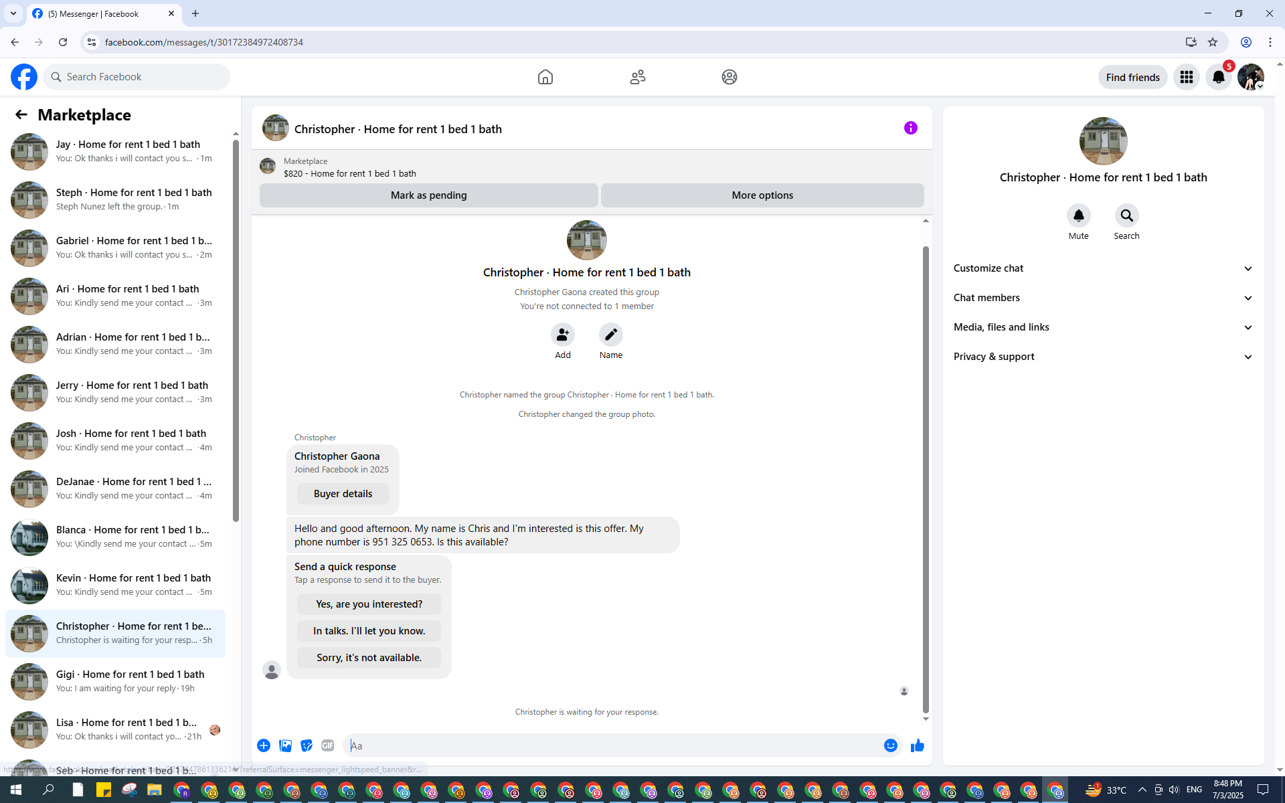Toggle the conversation information panel icon

[910, 128]
